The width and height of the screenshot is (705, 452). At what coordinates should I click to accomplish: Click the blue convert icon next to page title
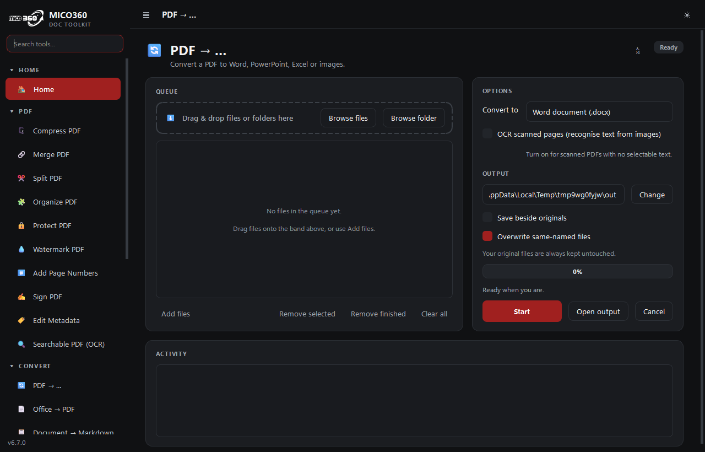154,51
